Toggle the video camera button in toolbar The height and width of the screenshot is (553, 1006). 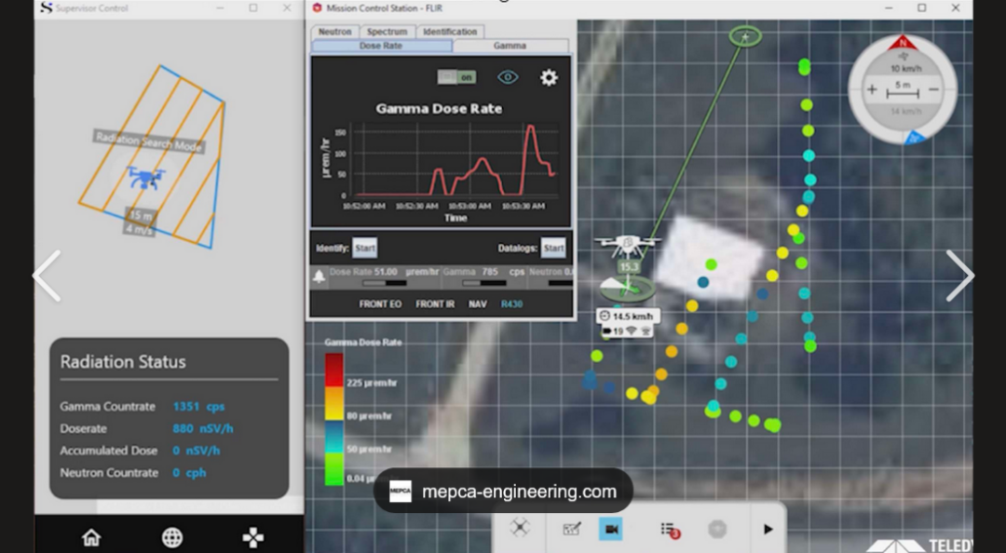(x=611, y=529)
